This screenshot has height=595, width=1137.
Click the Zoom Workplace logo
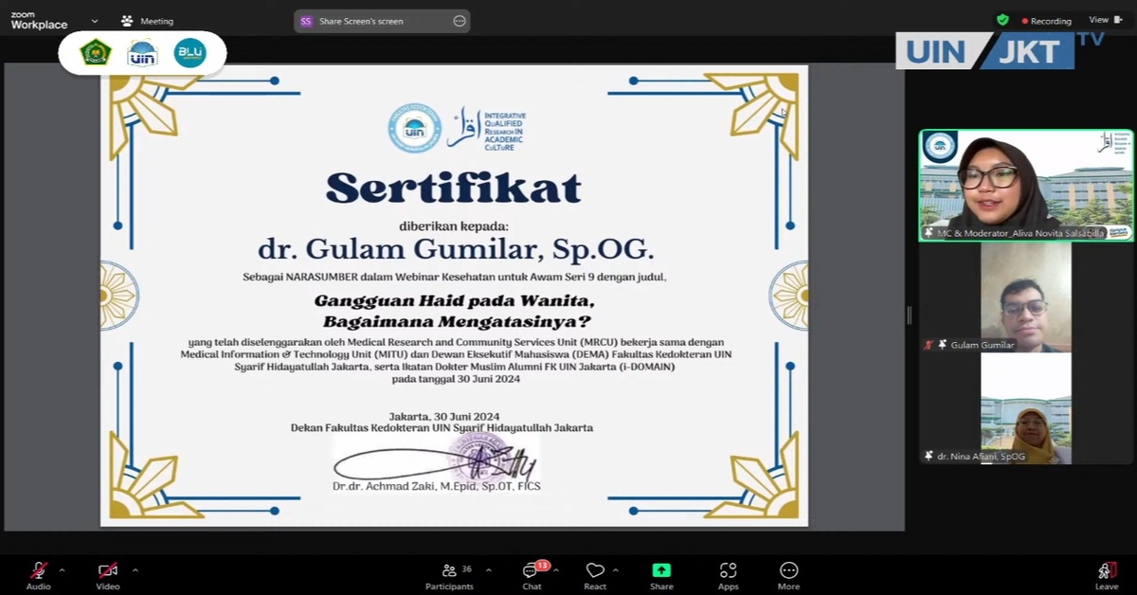click(39, 21)
